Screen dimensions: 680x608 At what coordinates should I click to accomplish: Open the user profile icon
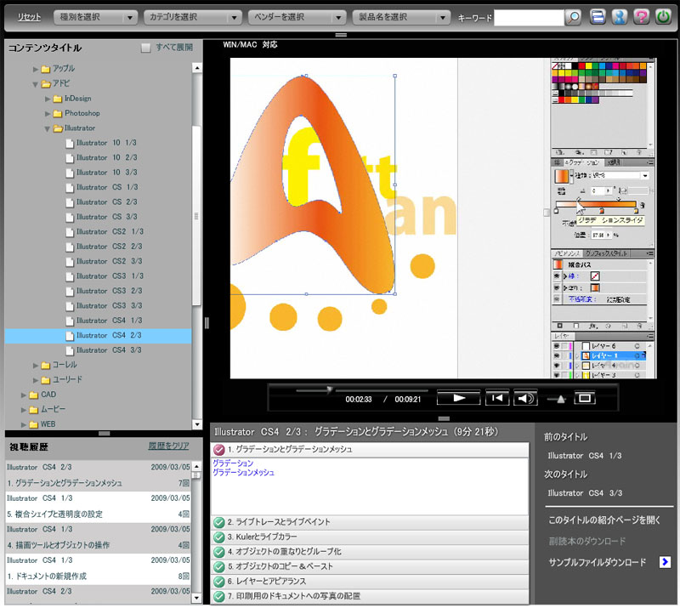point(620,17)
